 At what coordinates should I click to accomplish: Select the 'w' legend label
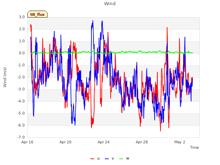point(128,158)
